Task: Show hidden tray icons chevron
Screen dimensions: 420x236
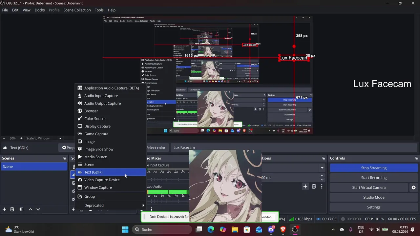Action: pos(333,229)
